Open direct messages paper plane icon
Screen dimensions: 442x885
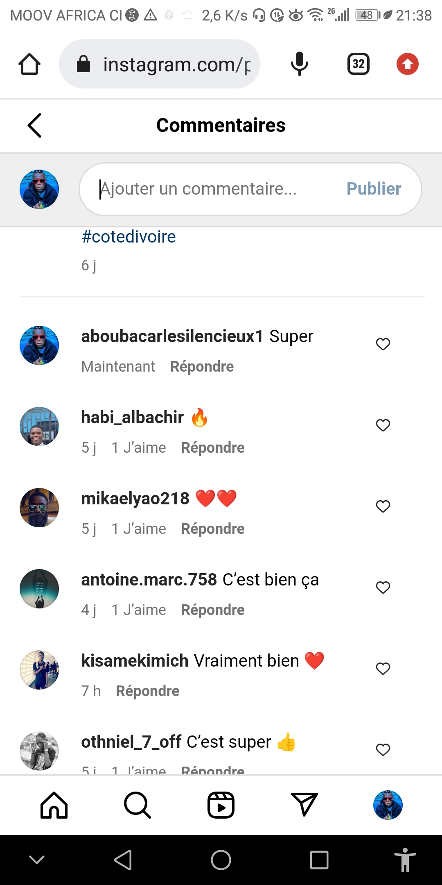pos(304,804)
